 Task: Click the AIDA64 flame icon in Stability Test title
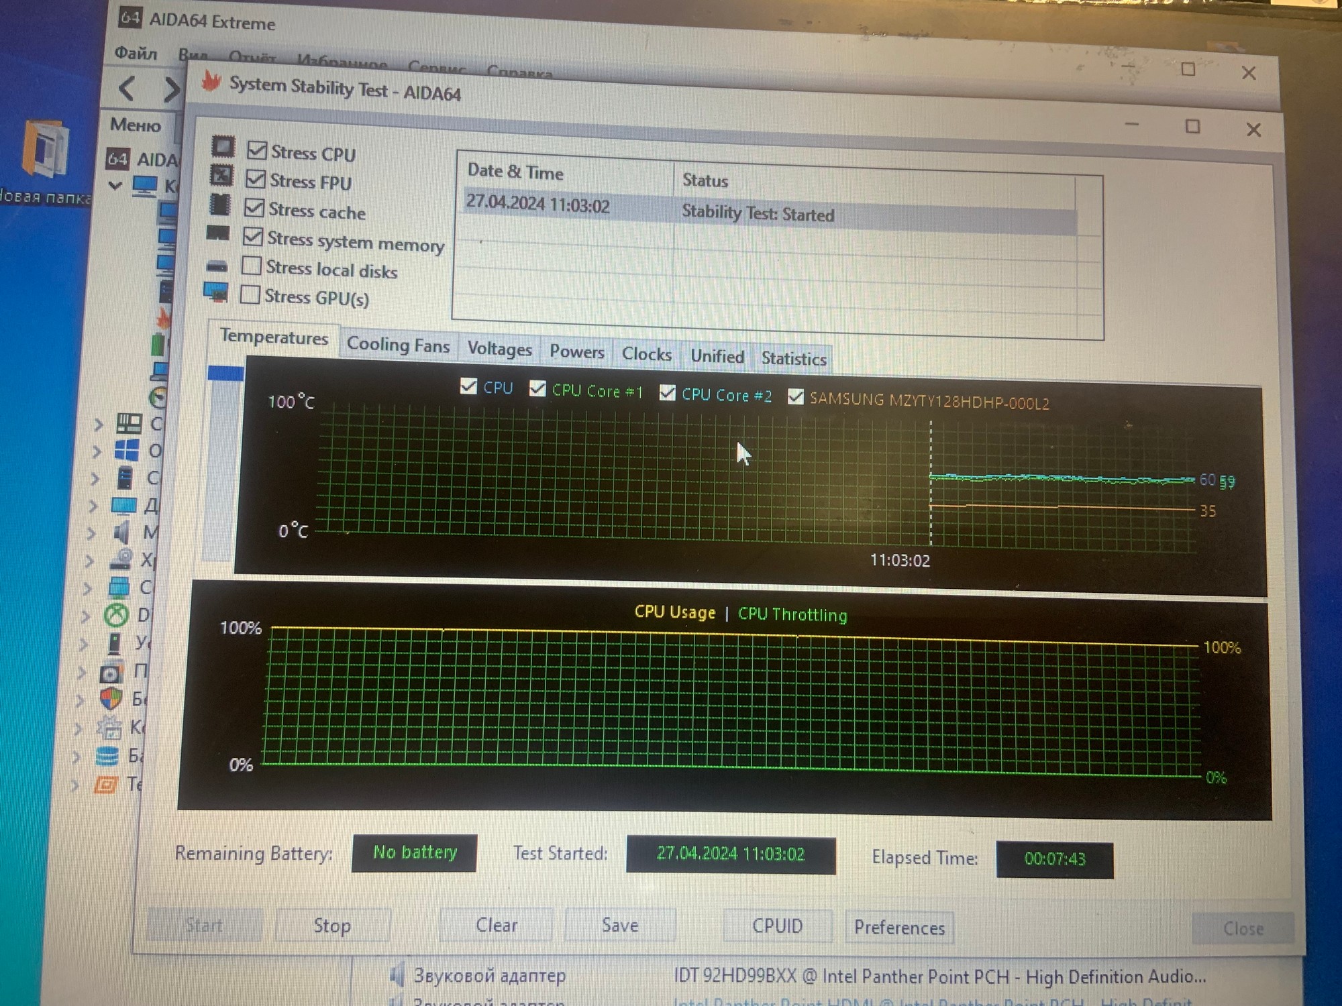pos(211,82)
